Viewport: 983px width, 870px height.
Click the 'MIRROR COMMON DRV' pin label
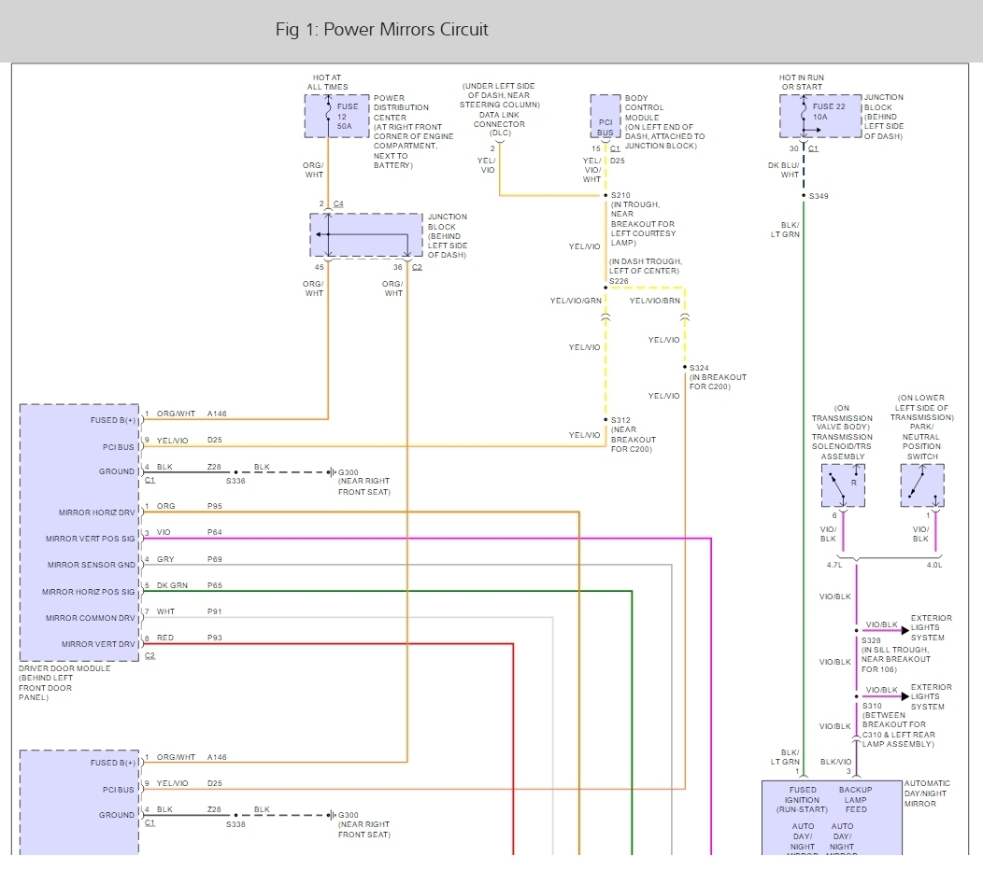[91, 618]
